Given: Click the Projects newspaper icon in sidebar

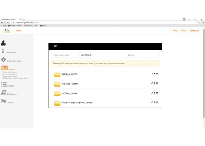Looking at the screenshot, I should pos(4,68).
